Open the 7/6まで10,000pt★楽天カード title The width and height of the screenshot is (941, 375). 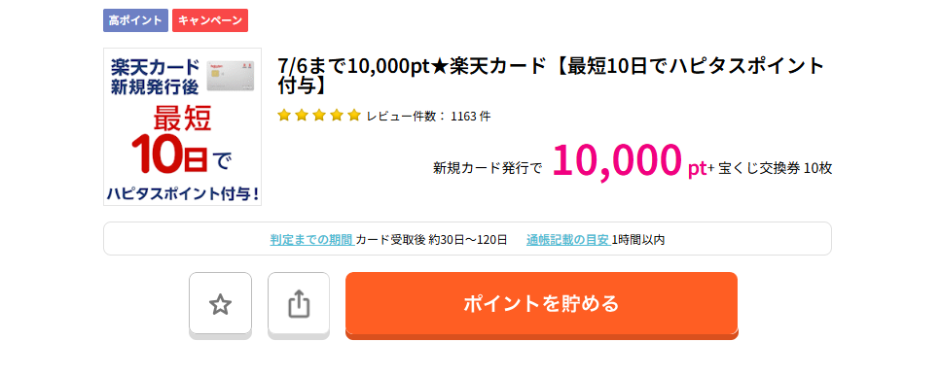[x=552, y=76]
